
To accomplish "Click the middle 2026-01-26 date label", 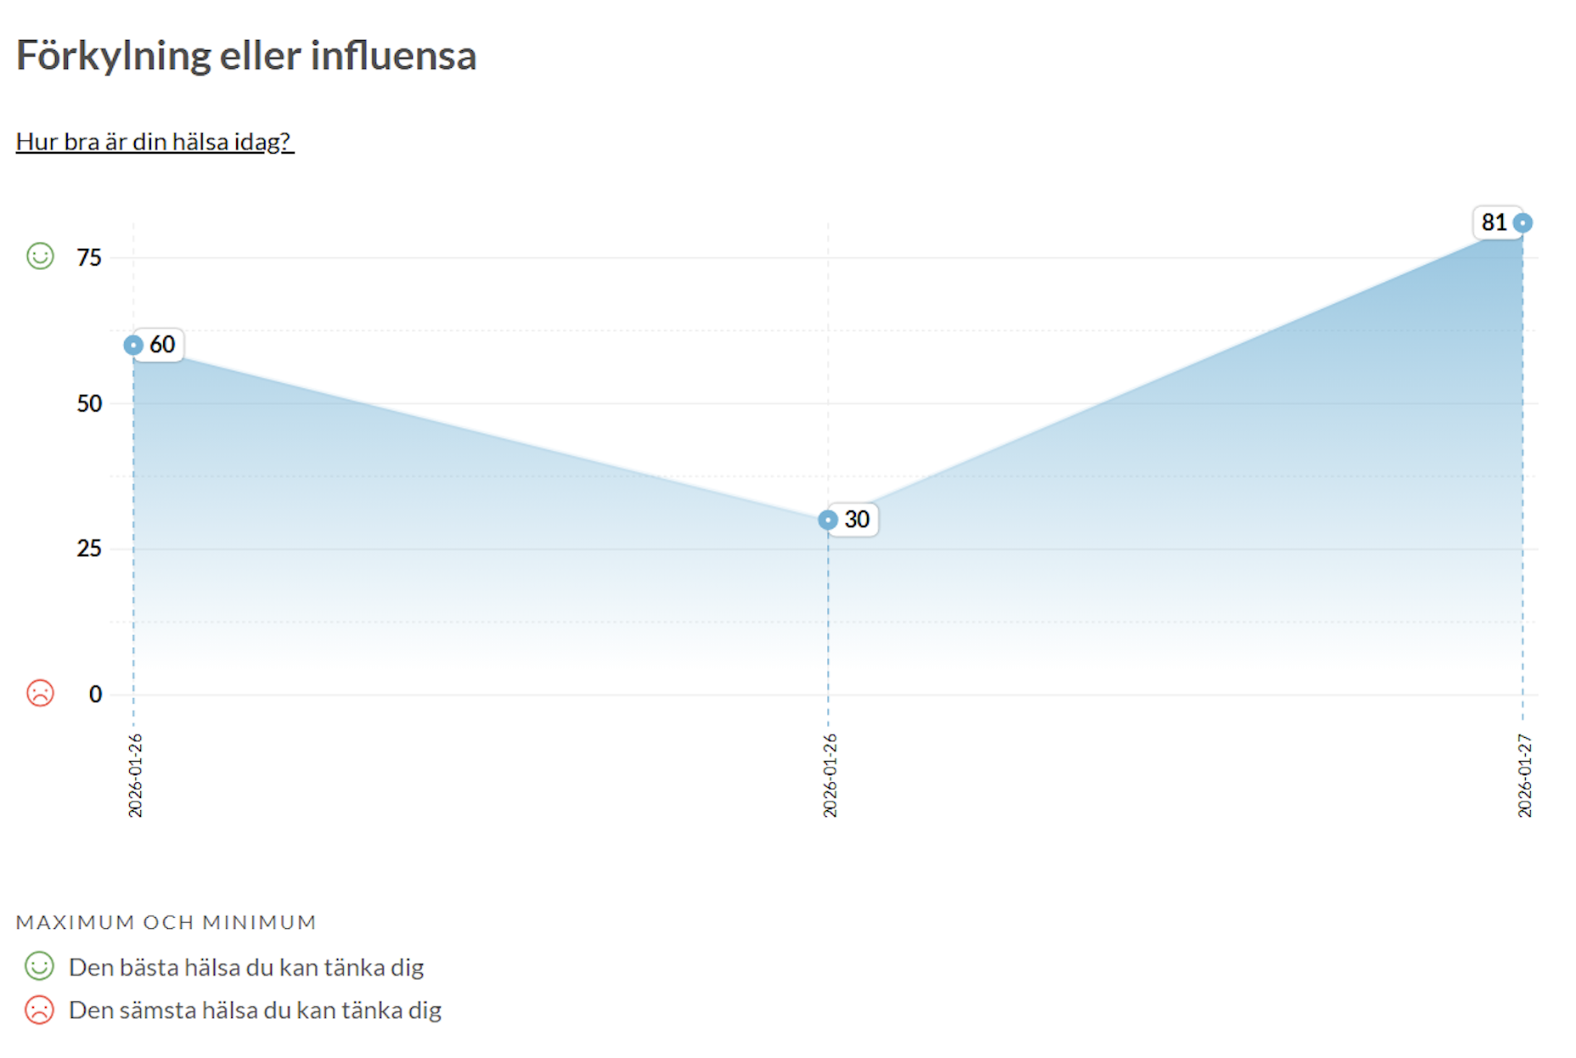I will click(830, 775).
